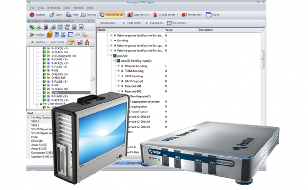Click the blue floppy disk save icon

(x=56, y=35)
